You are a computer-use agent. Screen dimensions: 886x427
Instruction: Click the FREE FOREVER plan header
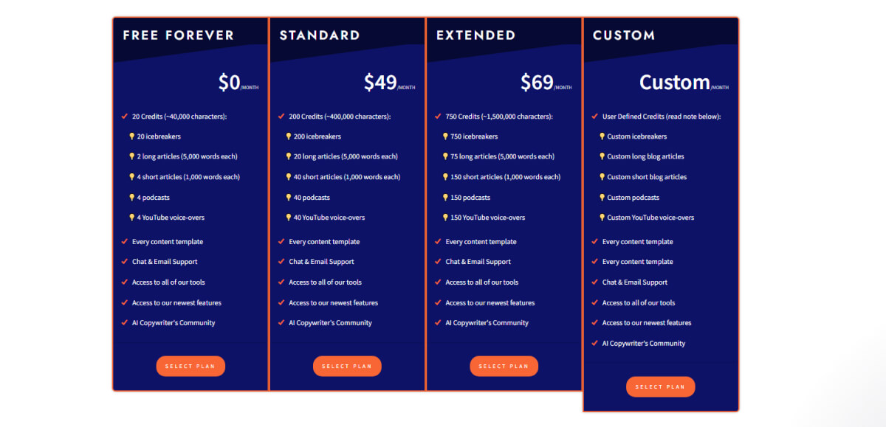click(178, 35)
